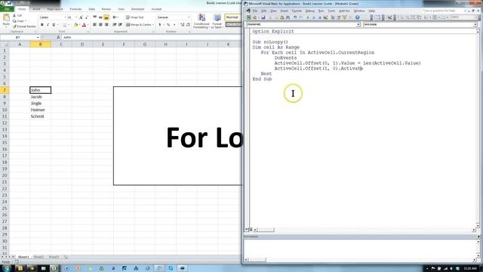This screenshot has width=483, height=272.
Task: Open the Object (General) dropdown in VBA
Action: 358,24
